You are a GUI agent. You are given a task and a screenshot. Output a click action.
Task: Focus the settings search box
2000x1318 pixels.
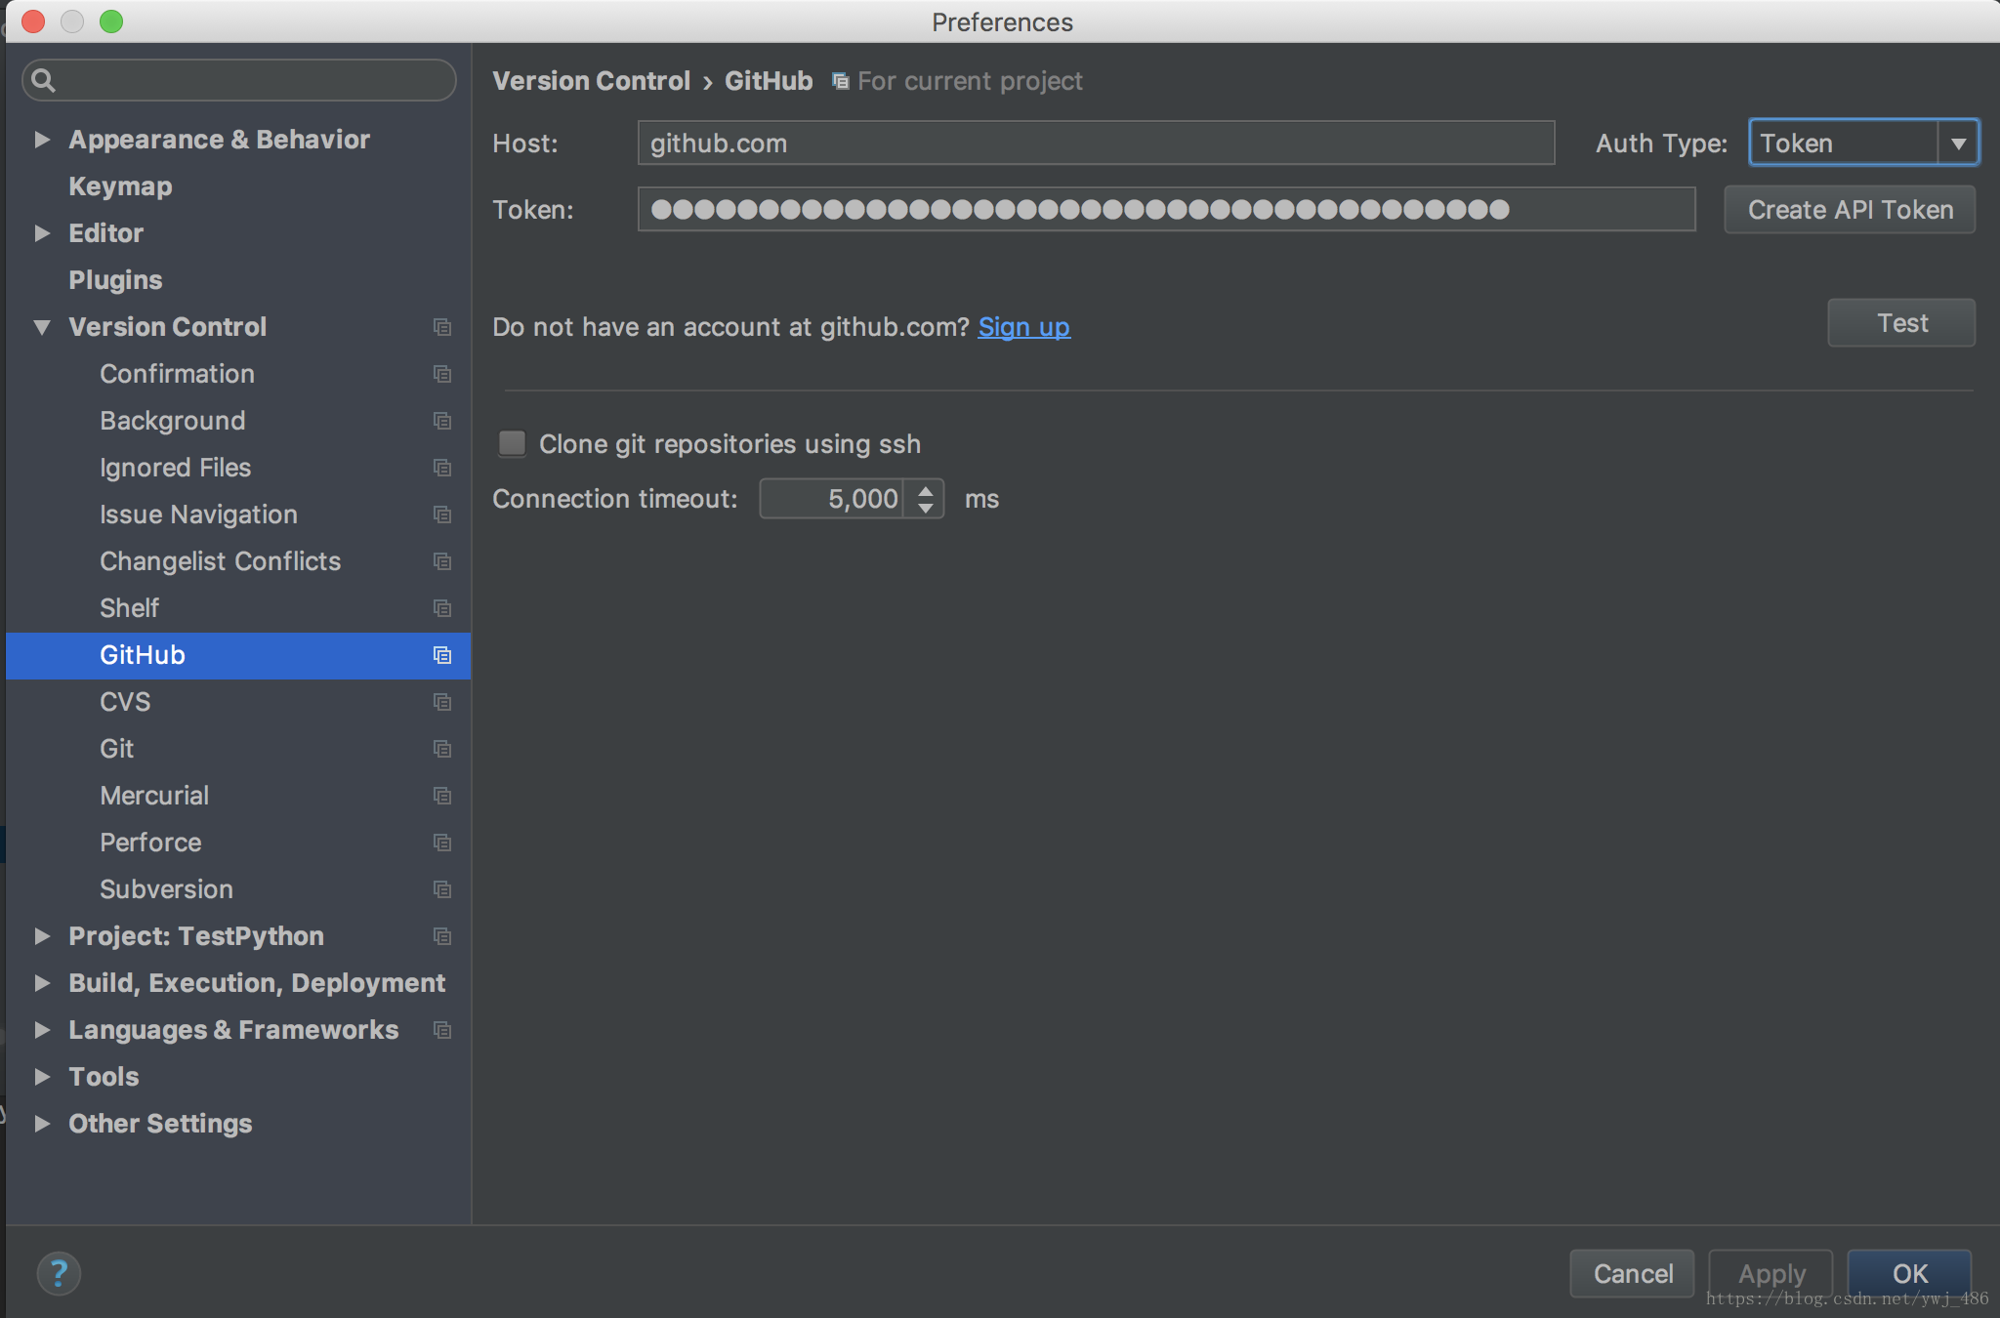tap(238, 80)
